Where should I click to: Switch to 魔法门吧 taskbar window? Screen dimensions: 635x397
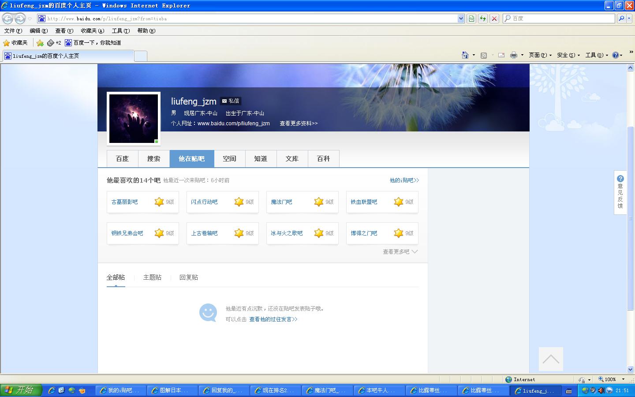point(327,390)
